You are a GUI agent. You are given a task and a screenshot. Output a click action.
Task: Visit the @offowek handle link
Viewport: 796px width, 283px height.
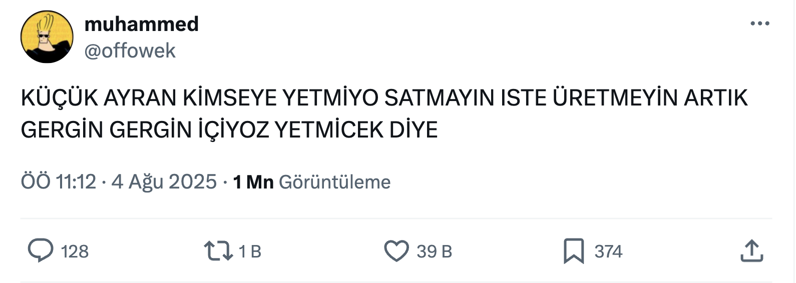[130, 50]
